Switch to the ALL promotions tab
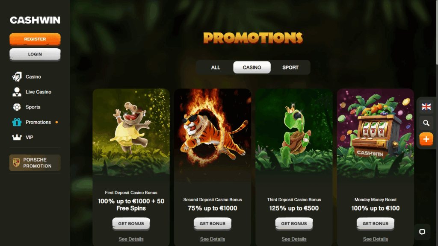Image resolution: width=438 pixels, height=246 pixels. tap(216, 67)
